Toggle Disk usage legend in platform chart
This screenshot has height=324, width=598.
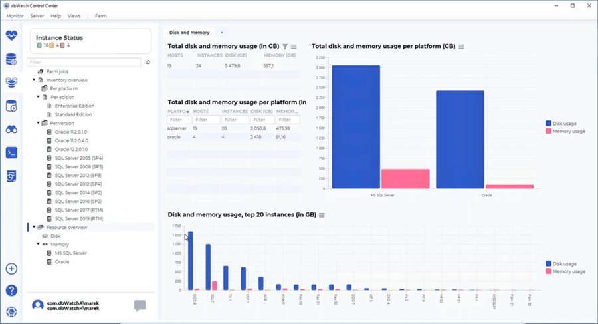pos(561,123)
